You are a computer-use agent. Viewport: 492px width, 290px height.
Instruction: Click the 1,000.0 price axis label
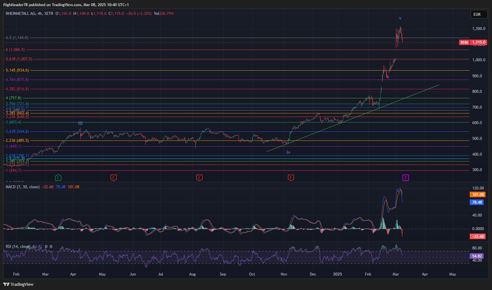pyautogui.click(x=479, y=60)
